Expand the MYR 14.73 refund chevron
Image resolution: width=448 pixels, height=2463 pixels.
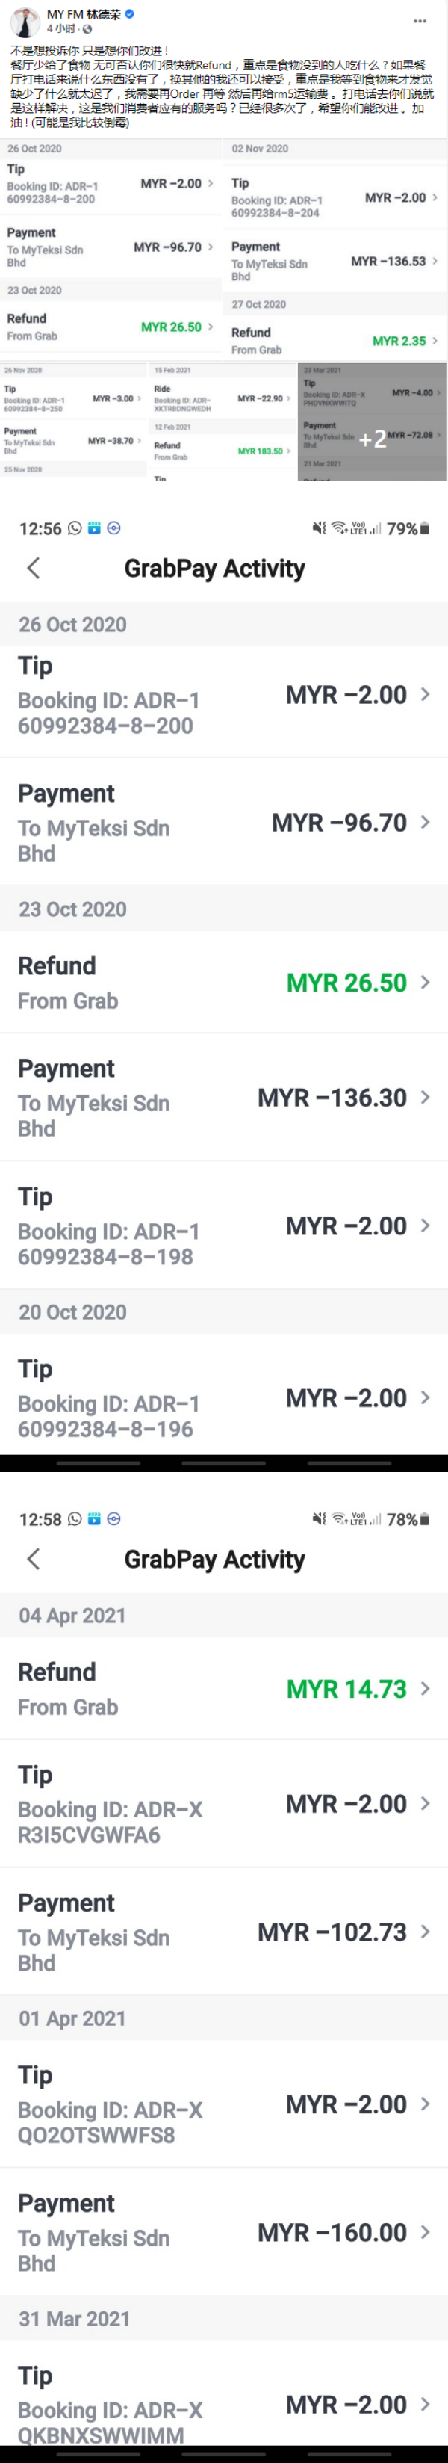[425, 1689]
